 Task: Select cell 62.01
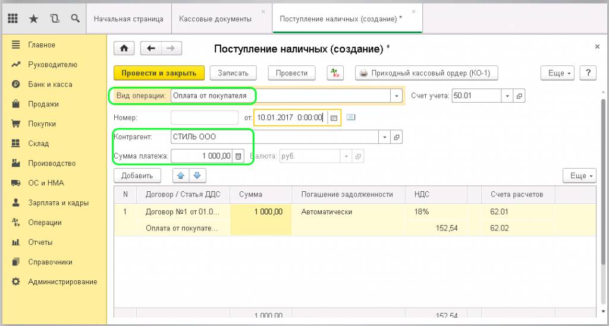pyautogui.click(x=518, y=211)
